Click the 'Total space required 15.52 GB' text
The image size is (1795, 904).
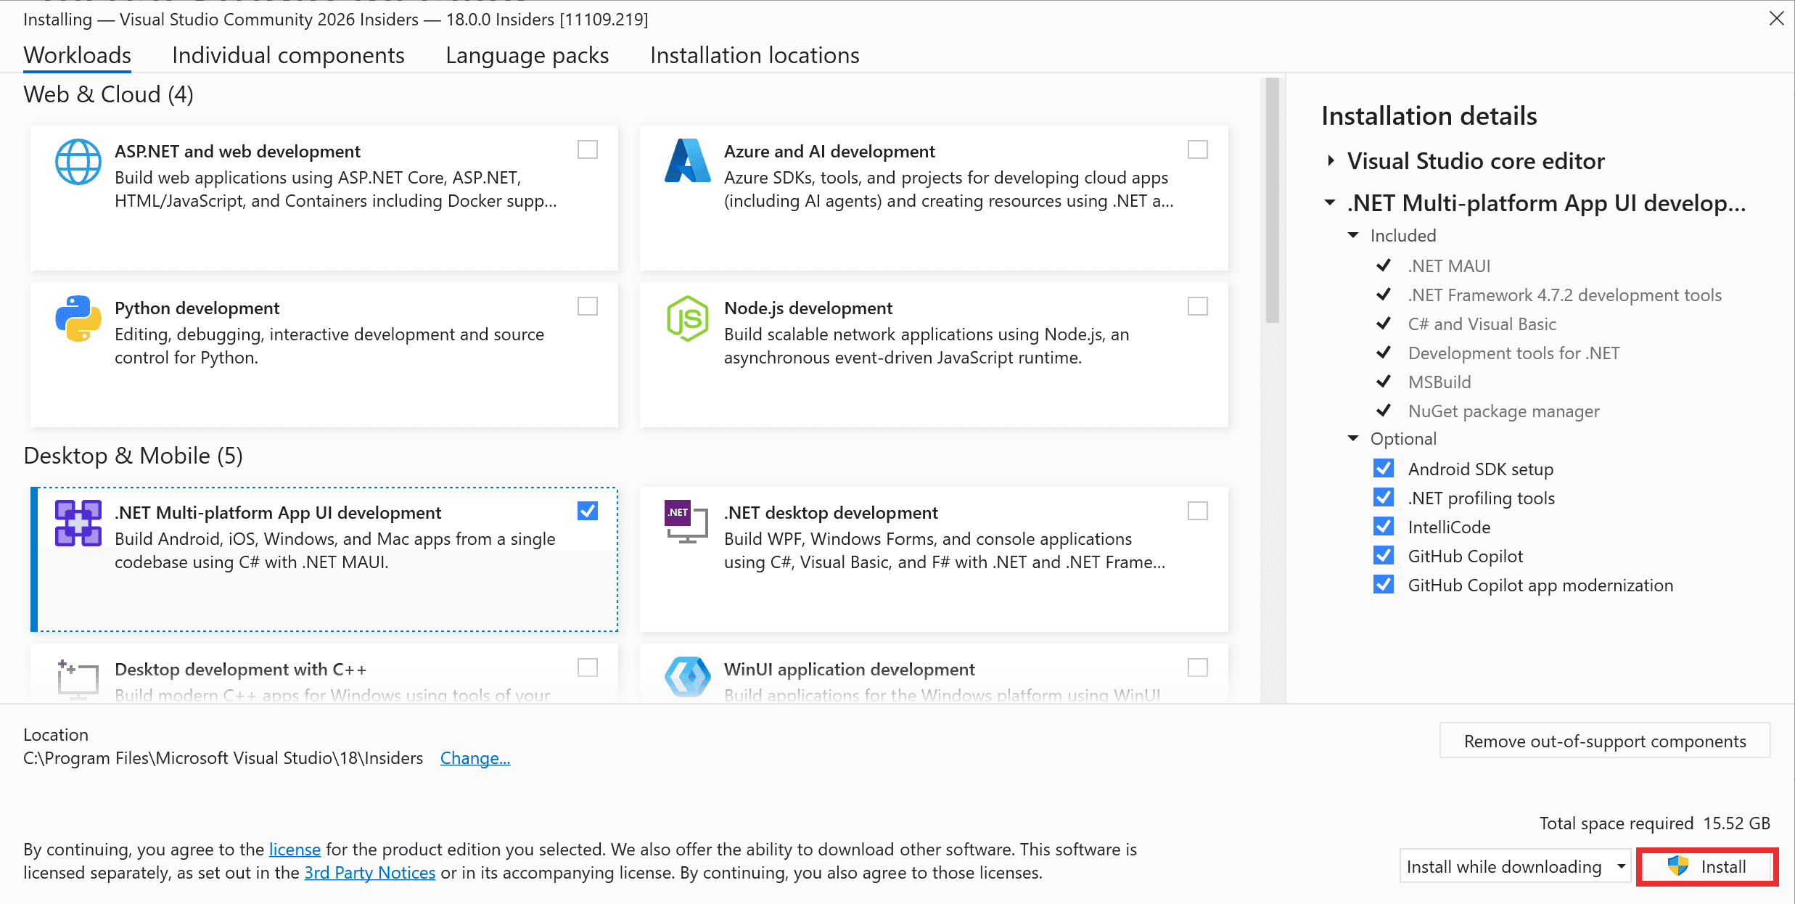[x=1655, y=823]
